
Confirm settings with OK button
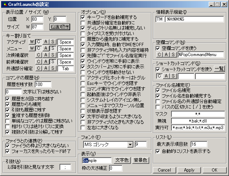click(214, 170)
